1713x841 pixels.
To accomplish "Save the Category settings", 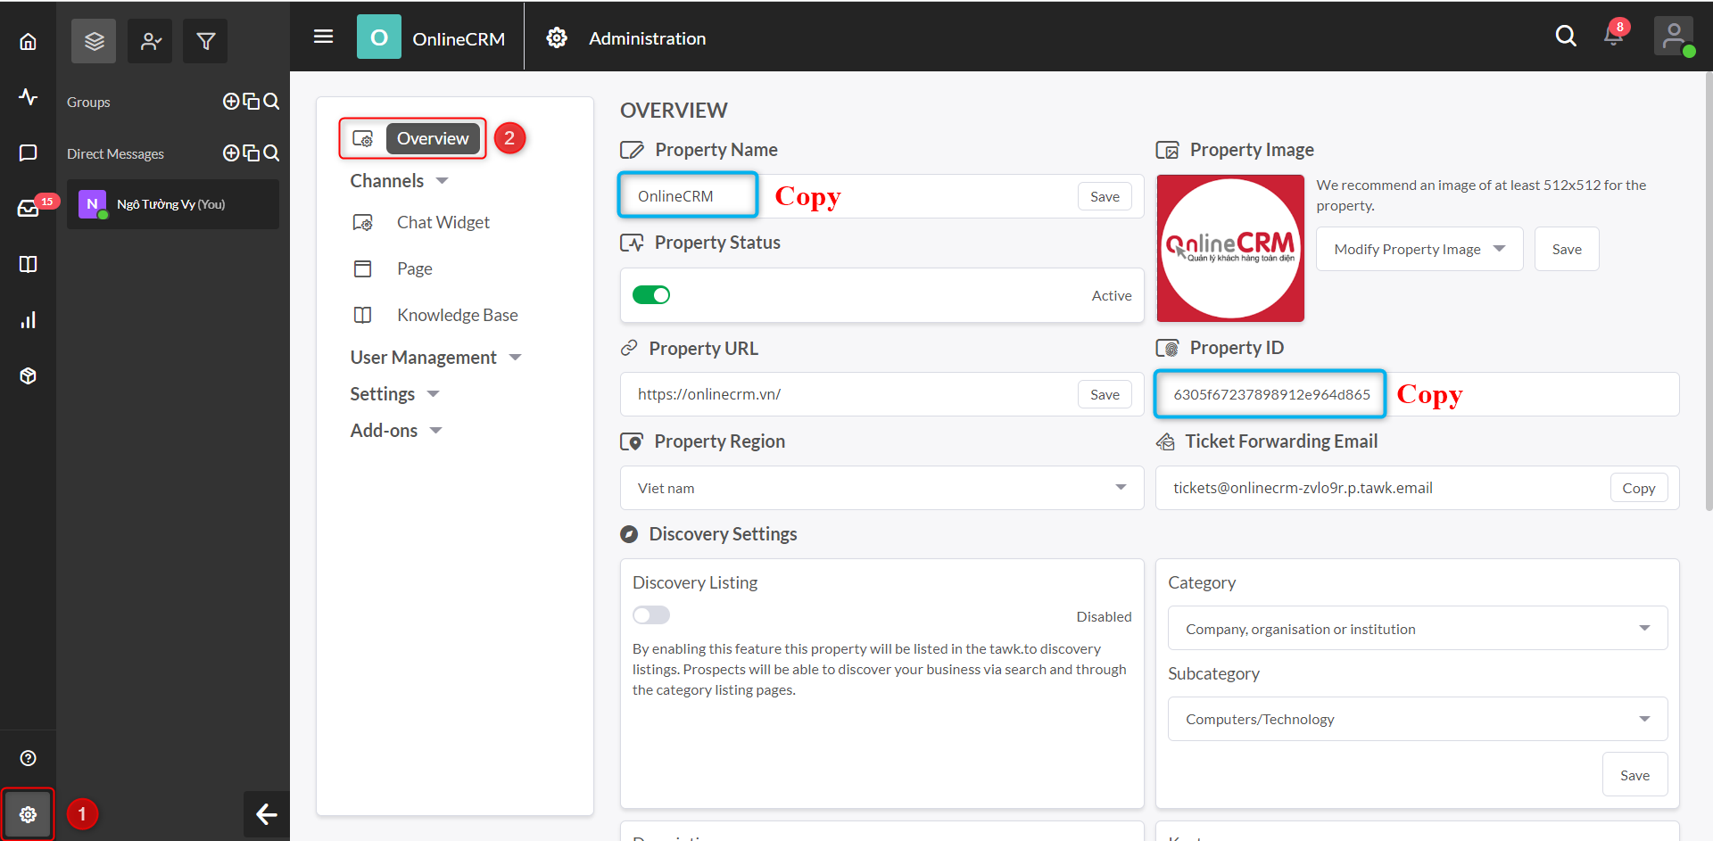I will point(1634,775).
